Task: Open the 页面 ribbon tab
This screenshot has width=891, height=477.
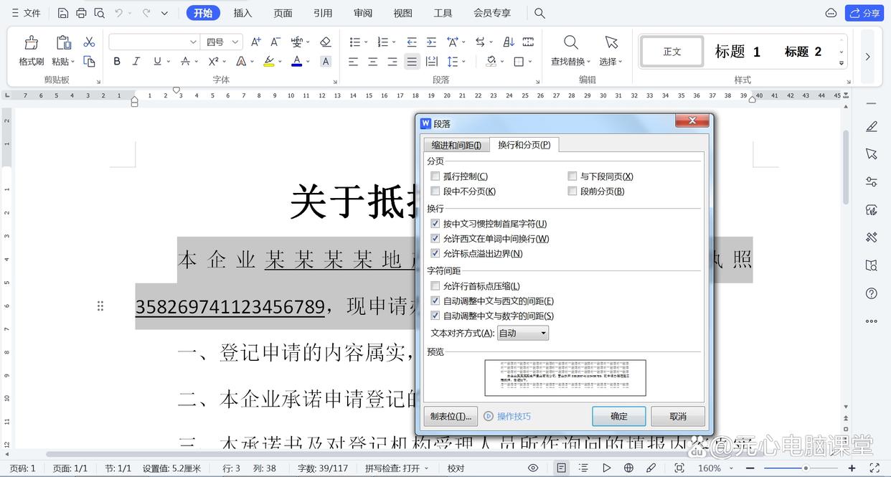Action: [283, 13]
